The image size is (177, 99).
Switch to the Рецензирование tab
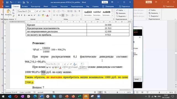point(77,6)
